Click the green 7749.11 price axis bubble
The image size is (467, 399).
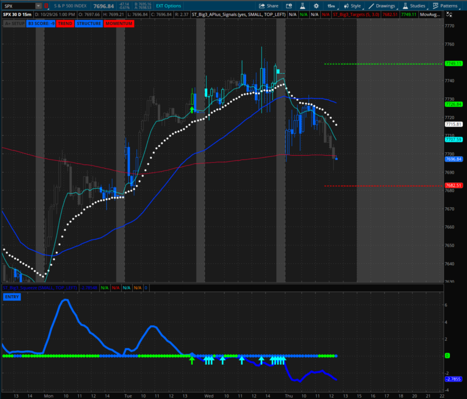454,64
